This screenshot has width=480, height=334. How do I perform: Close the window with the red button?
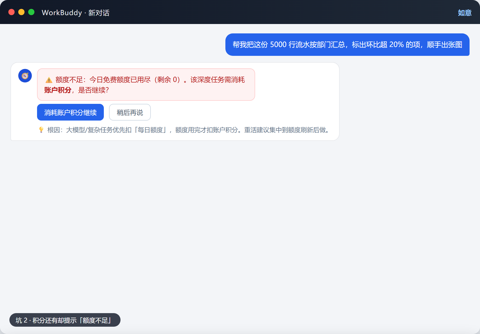click(x=11, y=12)
